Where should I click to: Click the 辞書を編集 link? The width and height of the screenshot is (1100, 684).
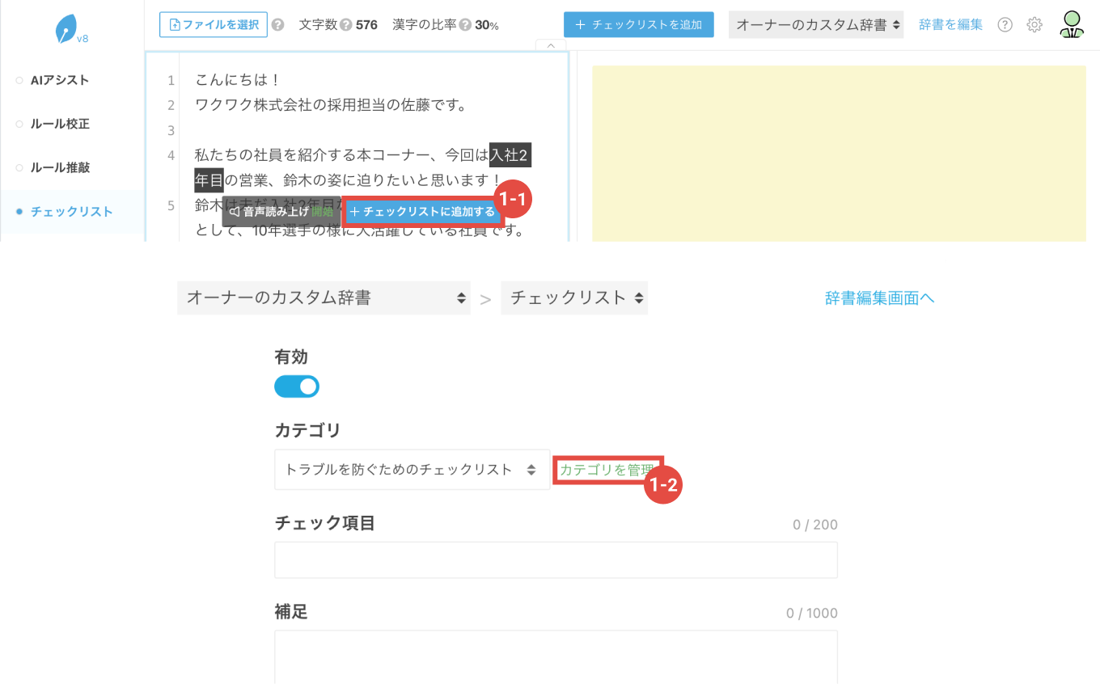pyautogui.click(x=951, y=25)
